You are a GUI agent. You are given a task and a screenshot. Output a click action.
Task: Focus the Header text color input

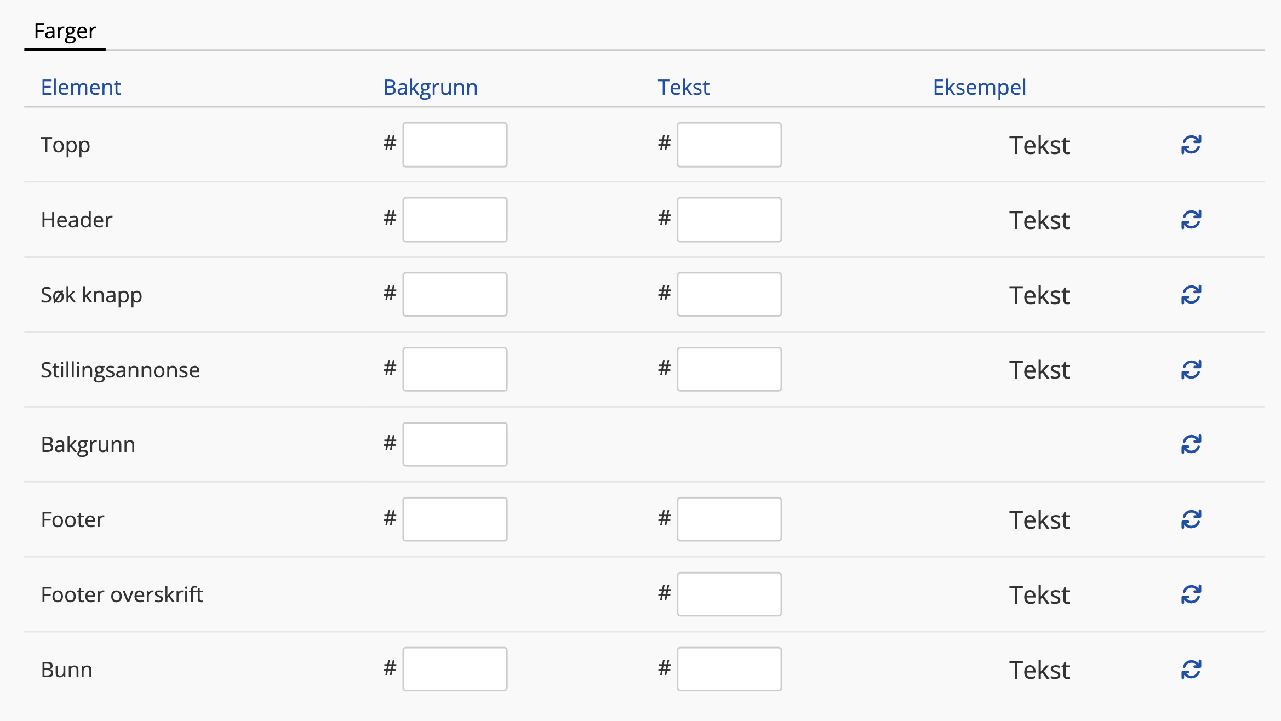729,220
